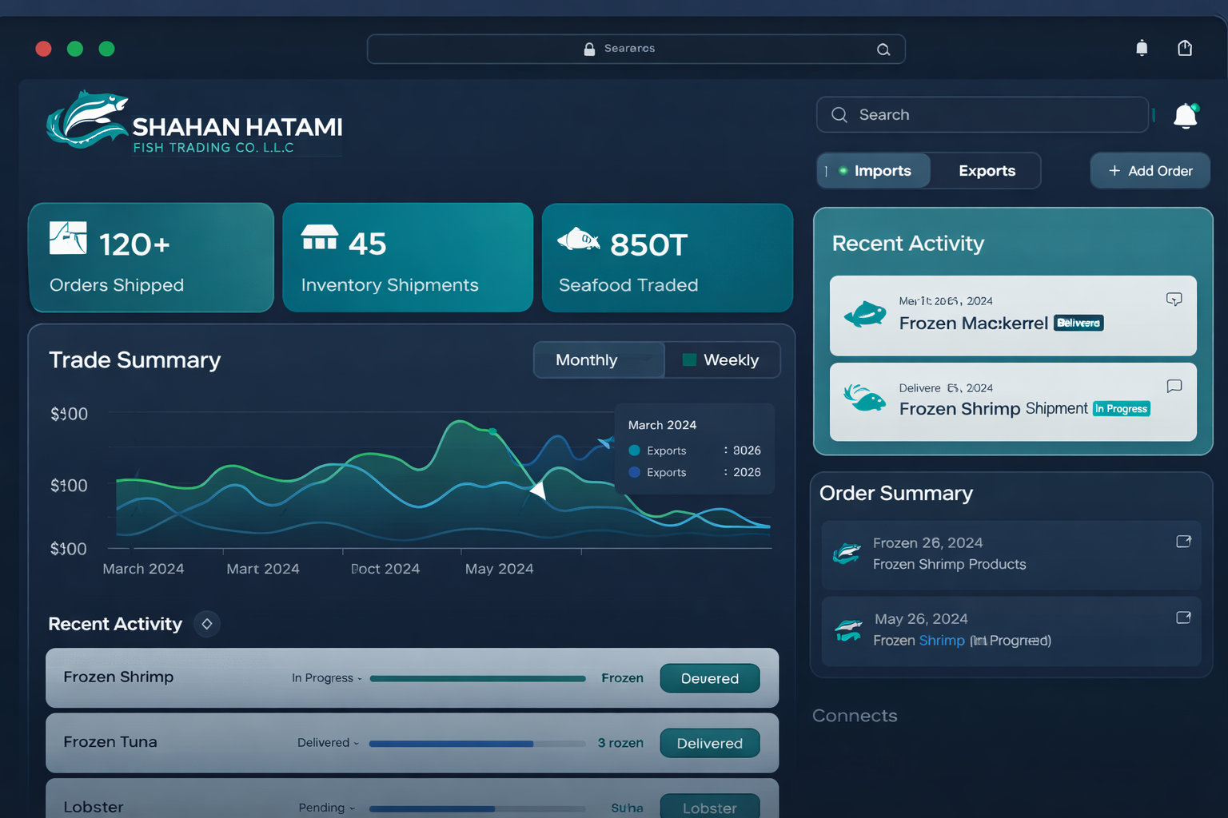This screenshot has width=1228, height=818.
Task: Open external link icon for May 26, 2024 order
Action: (x=1183, y=617)
